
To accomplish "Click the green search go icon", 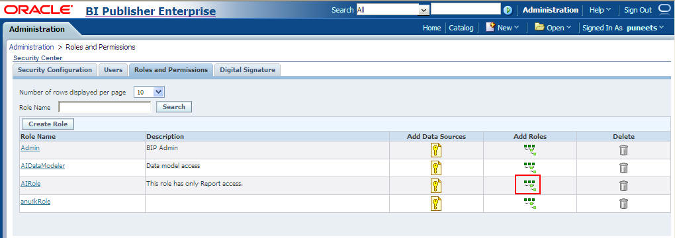I will coord(508,10).
